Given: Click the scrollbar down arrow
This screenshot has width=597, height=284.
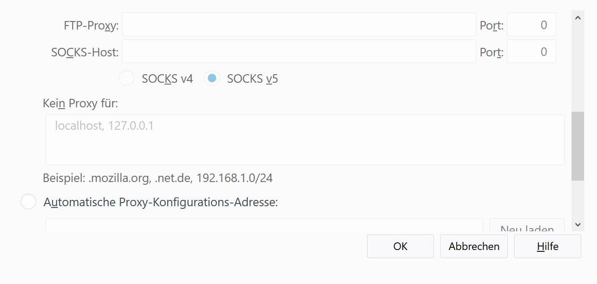Looking at the screenshot, I should (578, 225).
